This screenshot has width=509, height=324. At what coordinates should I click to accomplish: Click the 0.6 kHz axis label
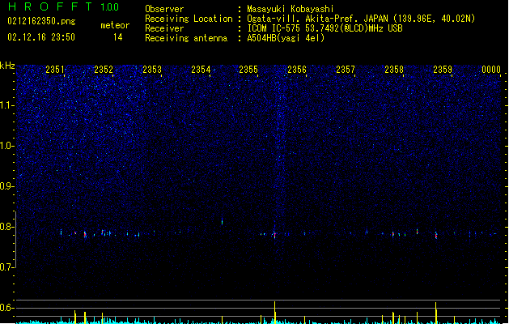pos(6,308)
